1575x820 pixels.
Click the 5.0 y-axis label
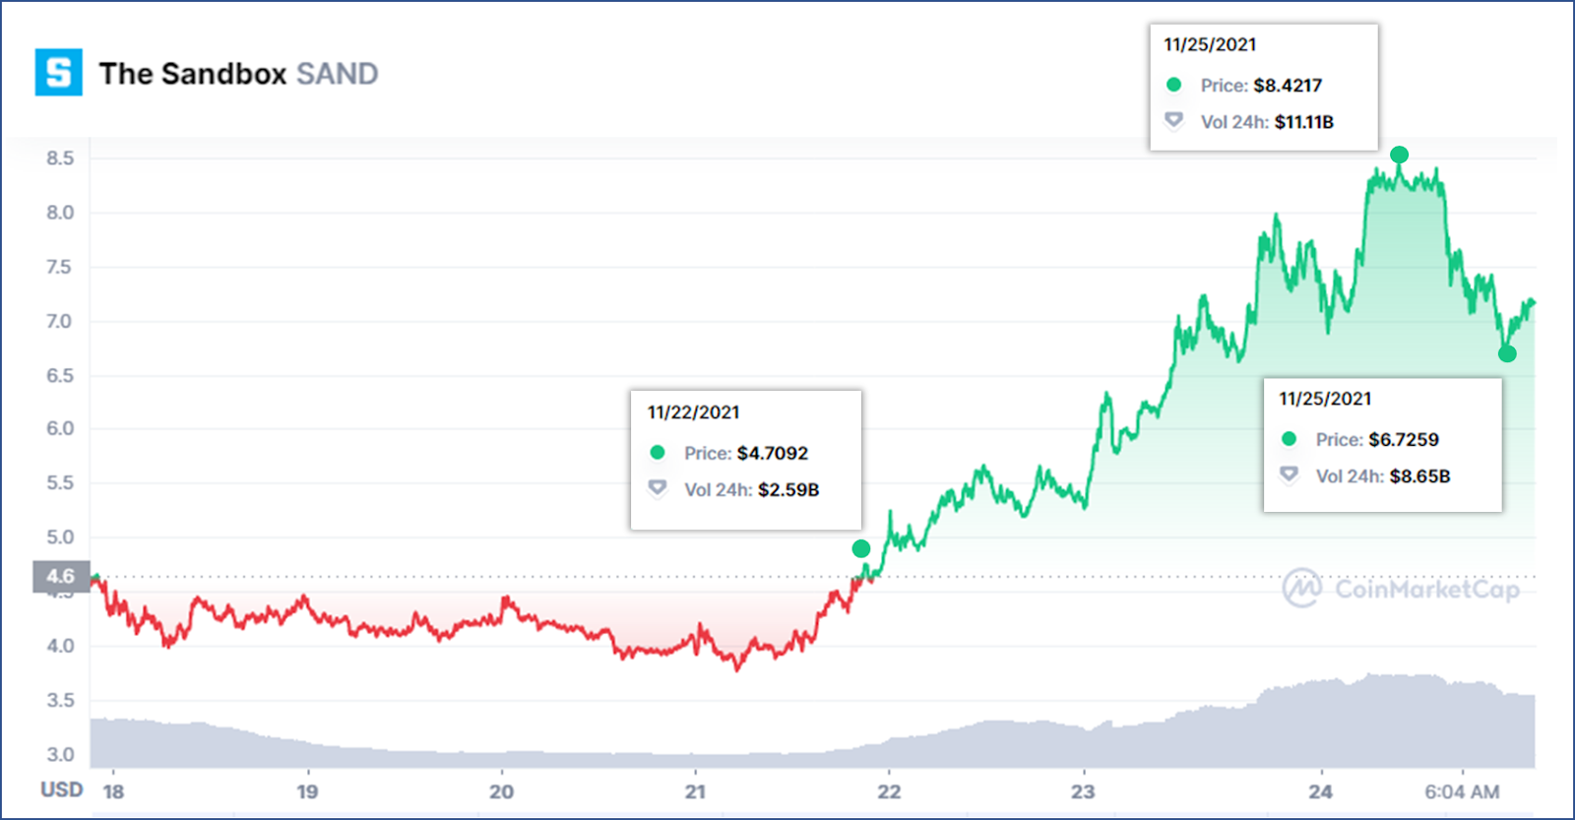click(x=60, y=536)
